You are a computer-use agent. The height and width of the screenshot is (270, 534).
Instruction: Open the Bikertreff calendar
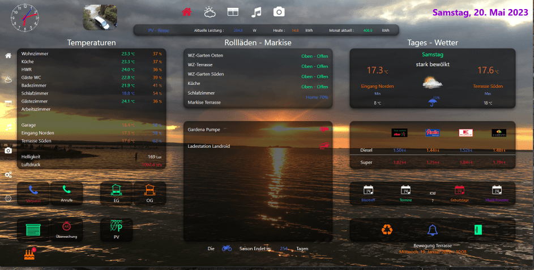coord(368,194)
